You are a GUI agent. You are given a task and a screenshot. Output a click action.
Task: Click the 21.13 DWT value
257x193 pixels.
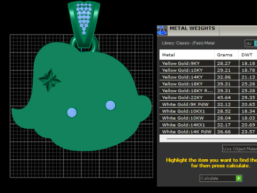pos(248,77)
